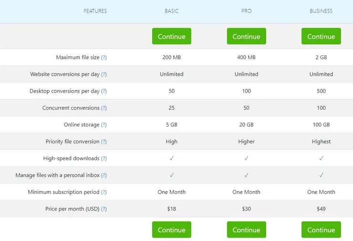Click the 'Higher' priority value under PRO
The width and height of the screenshot is (353, 241).
[x=246, y=142]
